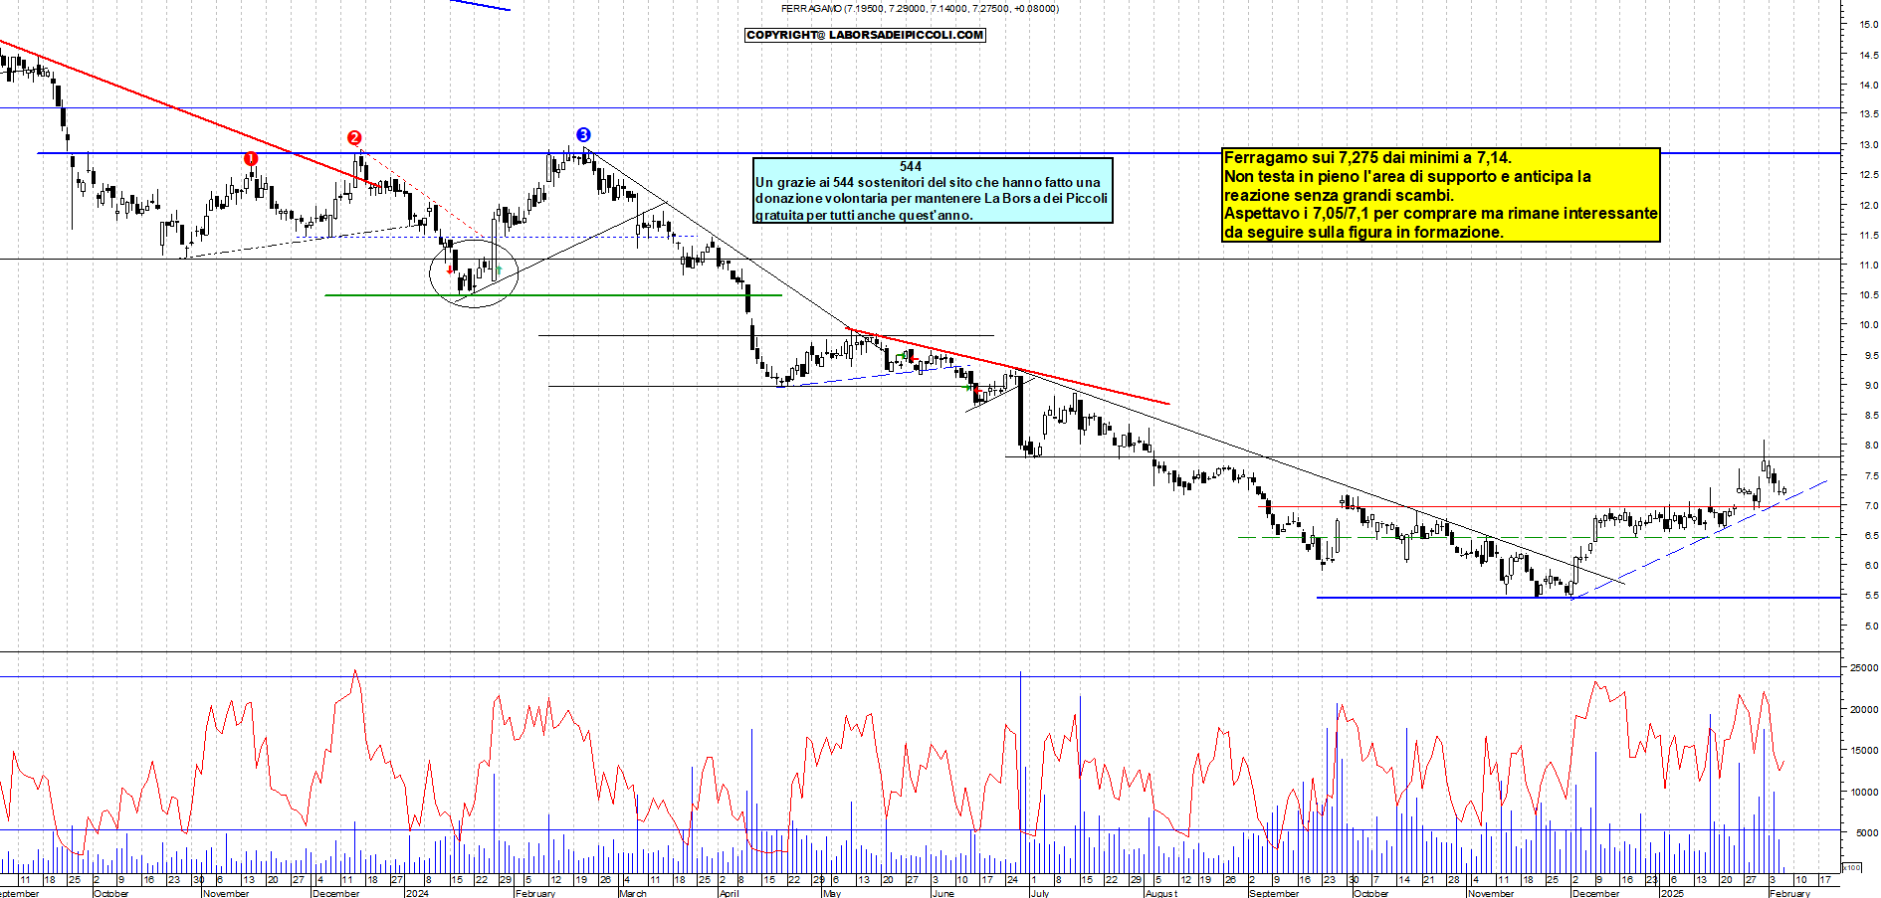
Task: Click the 14.0 price axis label
Action: click(1868, 86)
